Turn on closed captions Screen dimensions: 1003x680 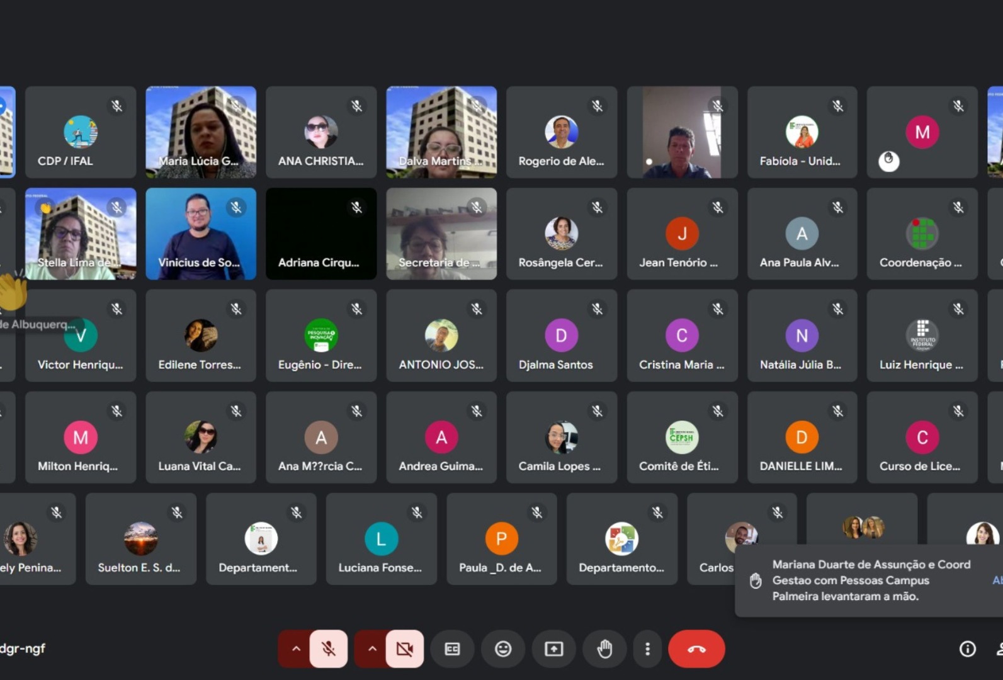coord(452,649)
